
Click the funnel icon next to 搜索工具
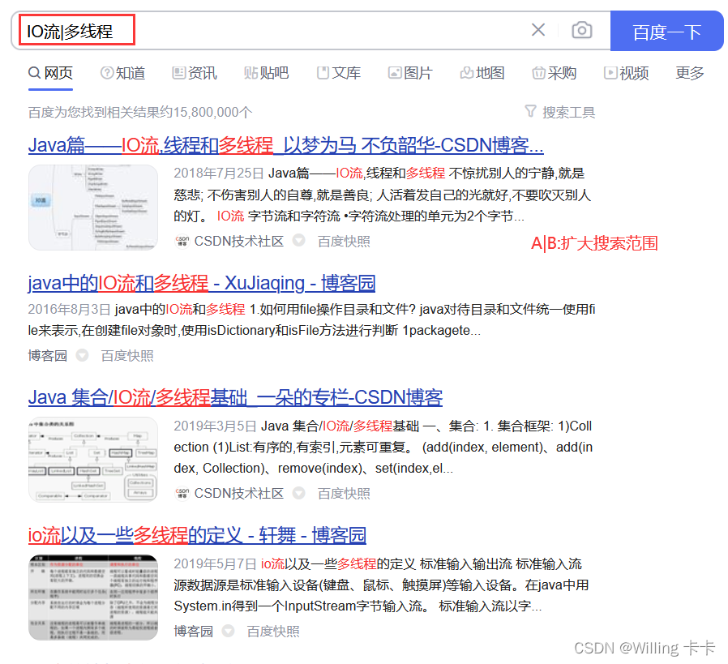530,111
